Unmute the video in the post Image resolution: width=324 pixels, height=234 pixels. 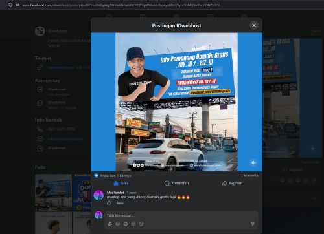253,162
